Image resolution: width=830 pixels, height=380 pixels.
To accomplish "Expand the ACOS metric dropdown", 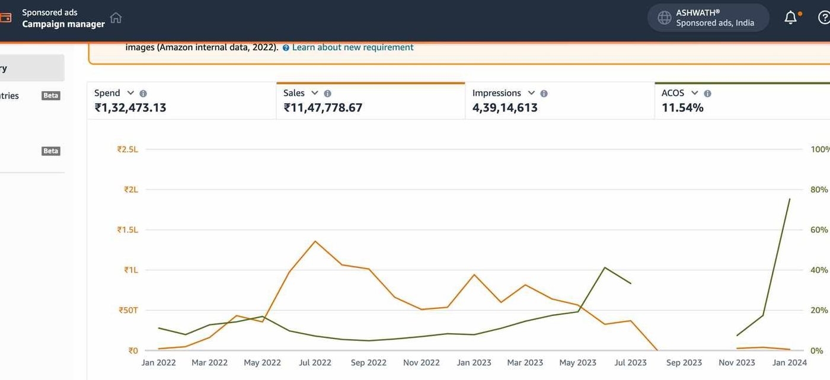I will (694, 93).
